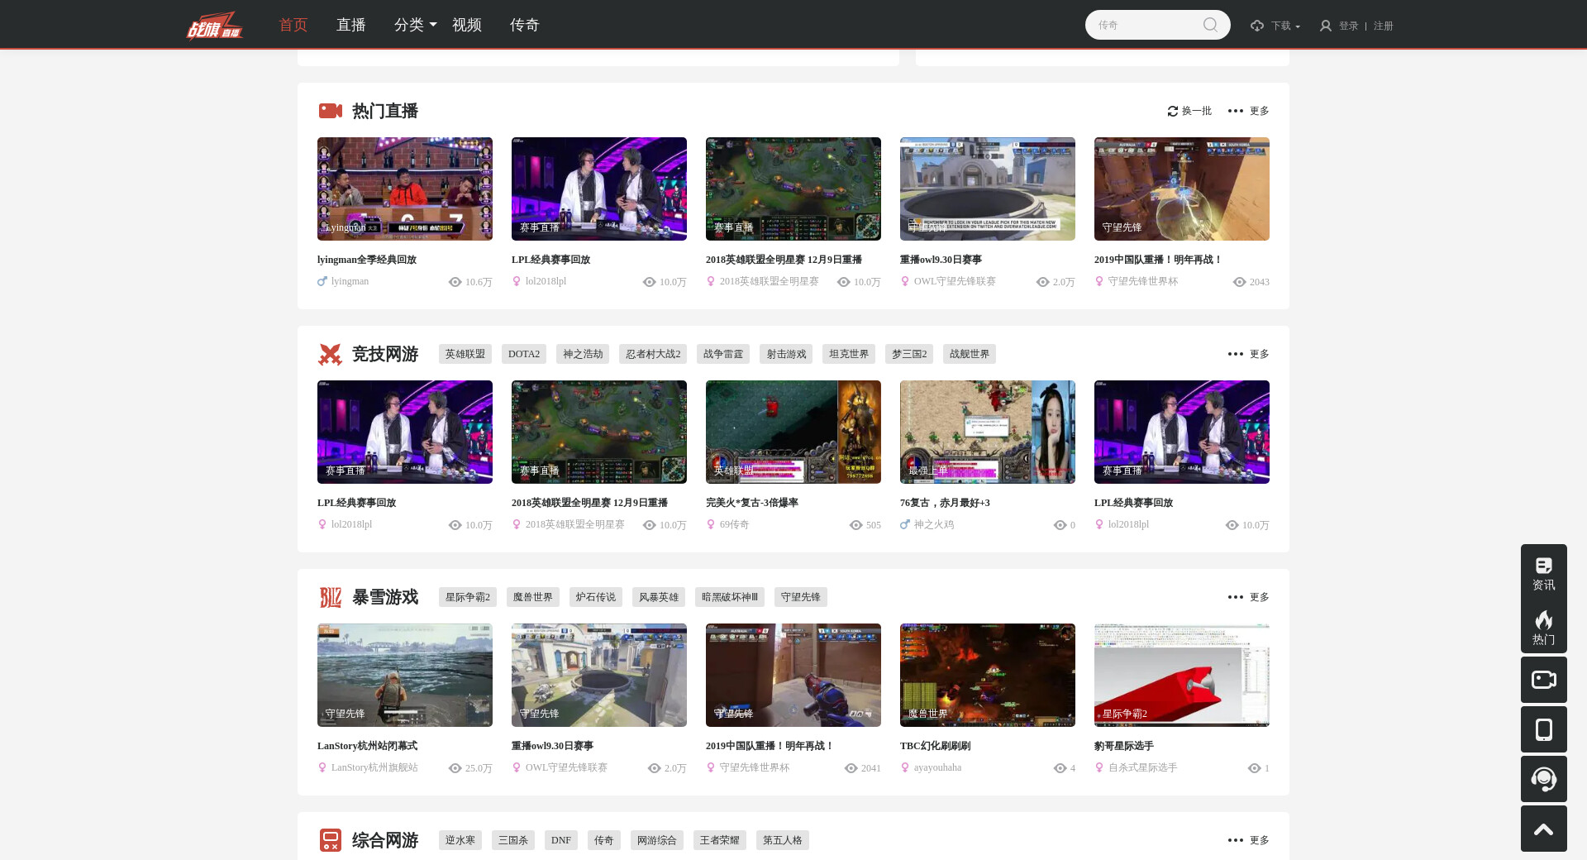Click the 登录 login link
Screen dimensions: 1587x860
coord(1348,26)
